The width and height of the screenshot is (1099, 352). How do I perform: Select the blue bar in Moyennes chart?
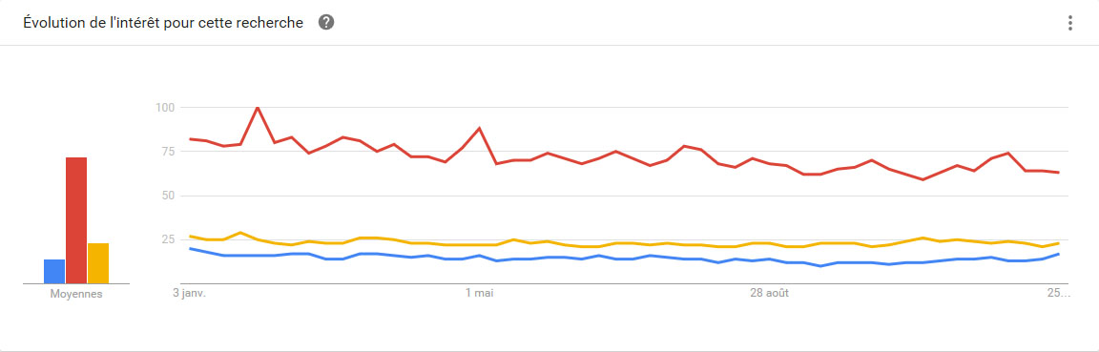(x=54, y=271)
